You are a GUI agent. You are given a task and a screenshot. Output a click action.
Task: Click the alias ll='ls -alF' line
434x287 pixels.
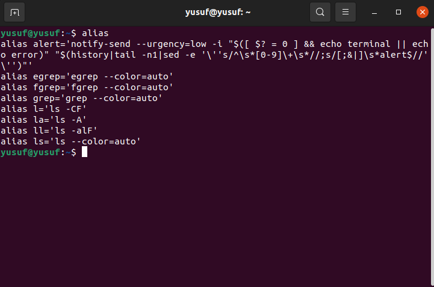coord(49,131)
